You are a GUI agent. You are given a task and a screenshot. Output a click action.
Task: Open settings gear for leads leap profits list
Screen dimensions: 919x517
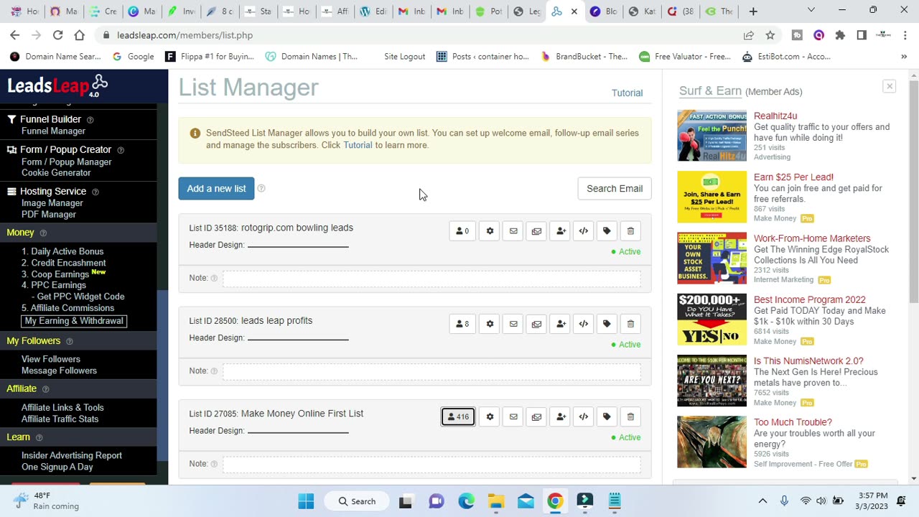(490, 324)
